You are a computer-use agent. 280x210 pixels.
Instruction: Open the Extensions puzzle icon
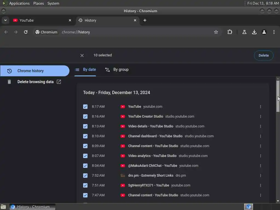[x=230, y=32]
